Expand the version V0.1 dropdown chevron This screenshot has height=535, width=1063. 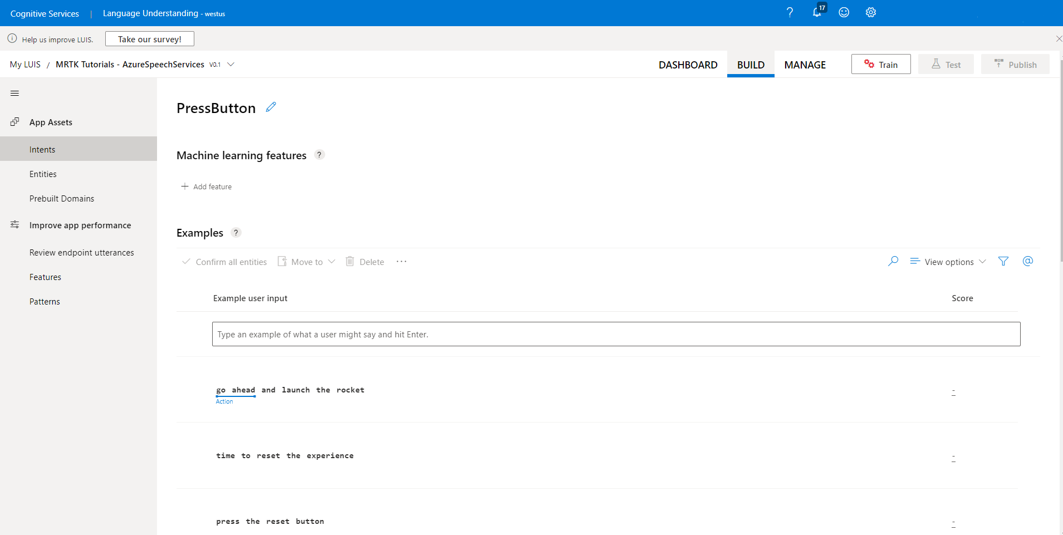pos(231,65)
